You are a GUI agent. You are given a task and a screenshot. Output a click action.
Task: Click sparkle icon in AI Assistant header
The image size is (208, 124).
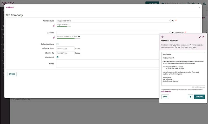pyautogui.click(x=162, y=37)
